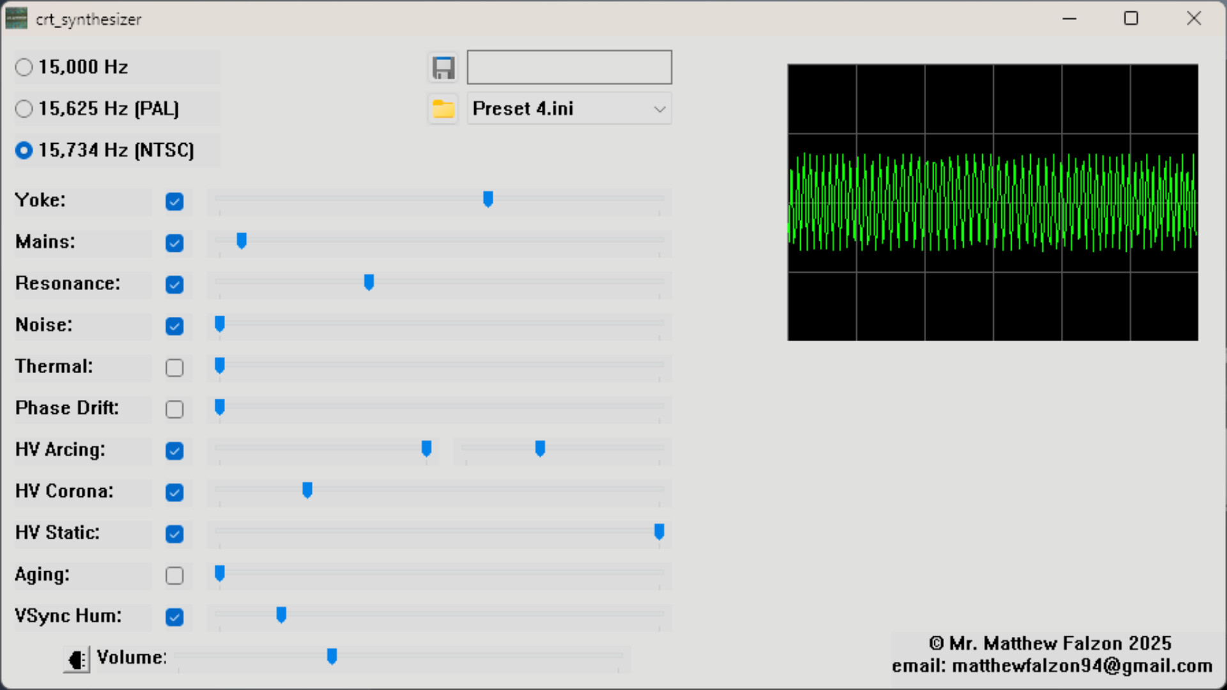Disable the Yoke checkbox
The width and height of the screenshot is (1227, 690).
174,201
